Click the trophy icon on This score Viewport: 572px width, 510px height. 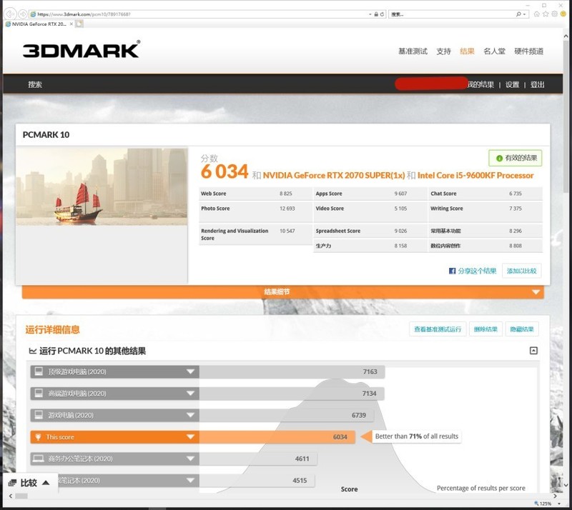pos(38,436)
